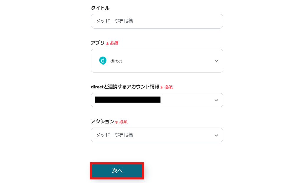The image size is (307, 183).
Task: Expand the アプリ dropdown chevron
Action: [x=216, y=61]
